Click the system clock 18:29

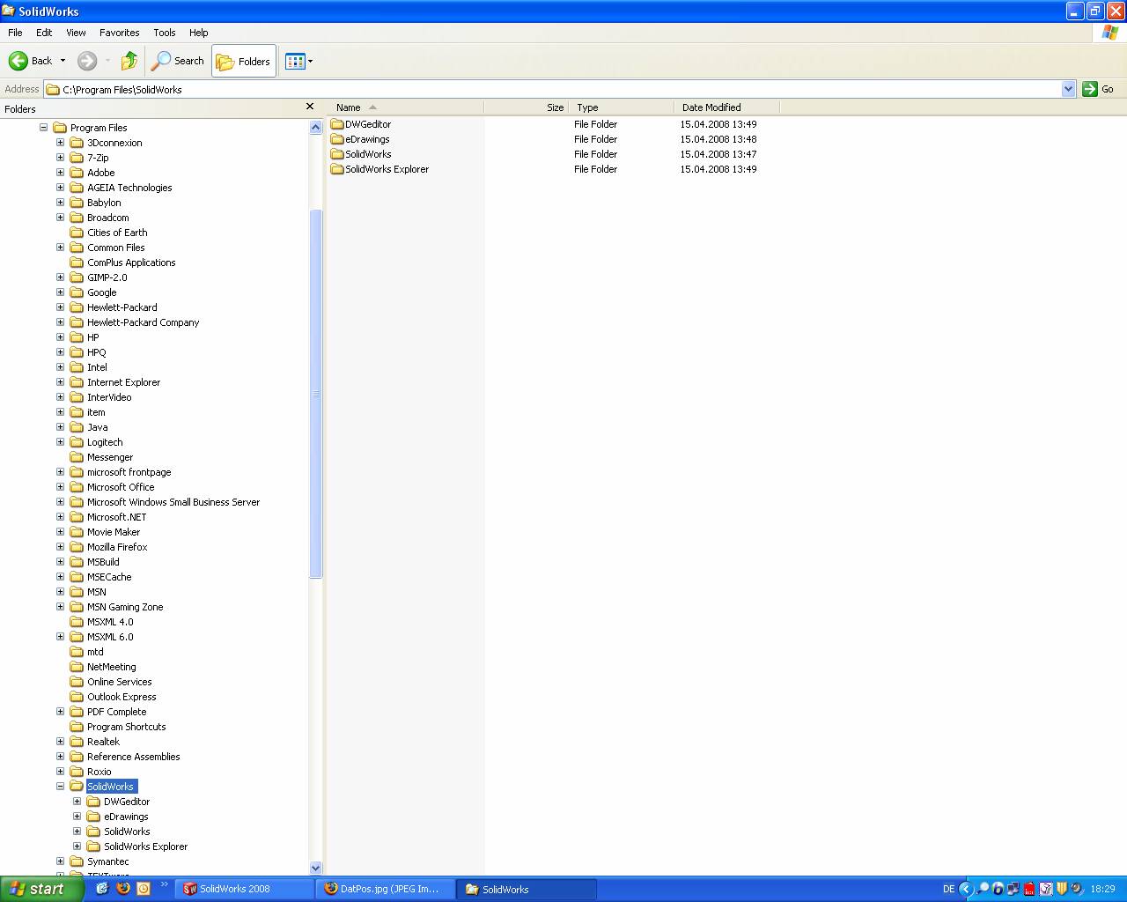pyautogui.click(x=1102, y=889)
